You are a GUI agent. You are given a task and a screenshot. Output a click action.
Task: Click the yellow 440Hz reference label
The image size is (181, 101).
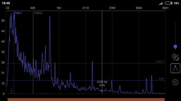click(x=38, y=13)
